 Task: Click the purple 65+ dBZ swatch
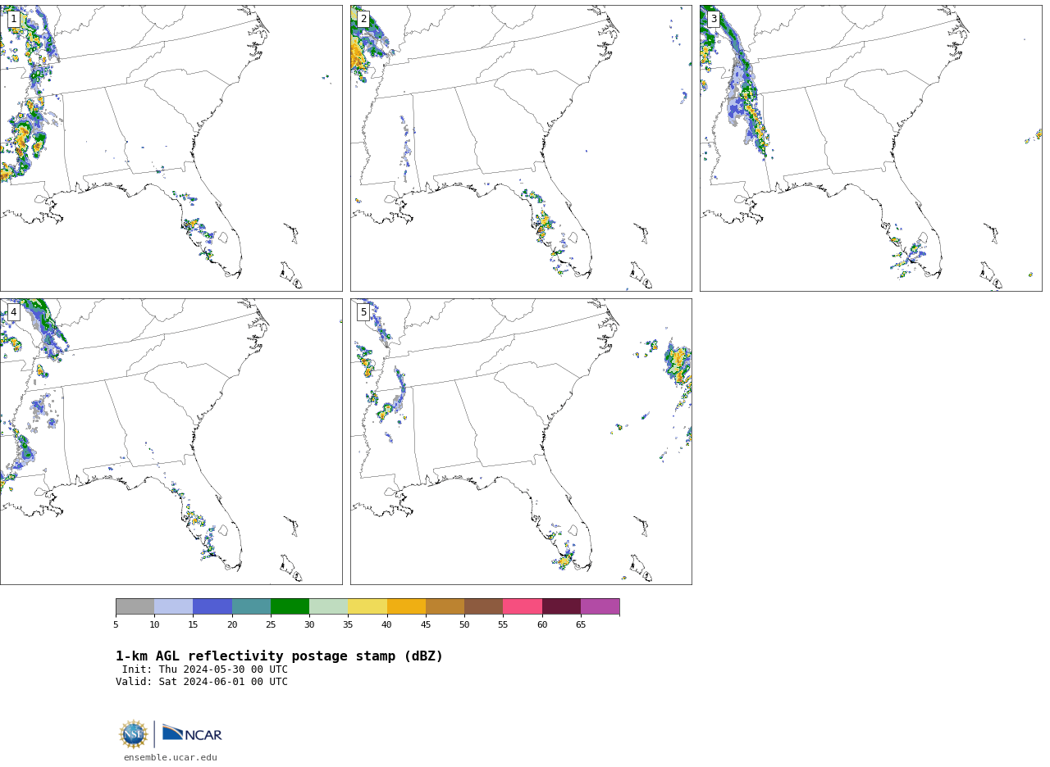(600, 606)
